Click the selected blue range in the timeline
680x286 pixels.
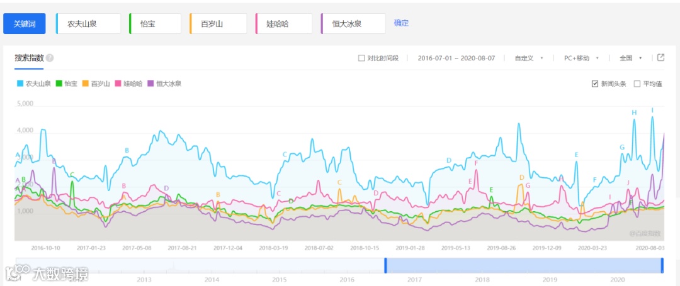pyautogui.click(x=523, y=265)
